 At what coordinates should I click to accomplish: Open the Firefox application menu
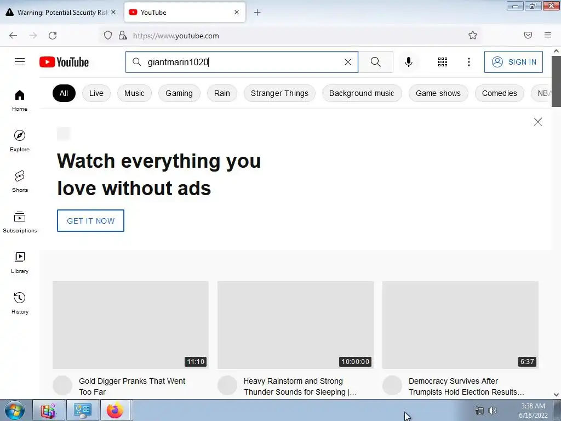coord(548,35)
